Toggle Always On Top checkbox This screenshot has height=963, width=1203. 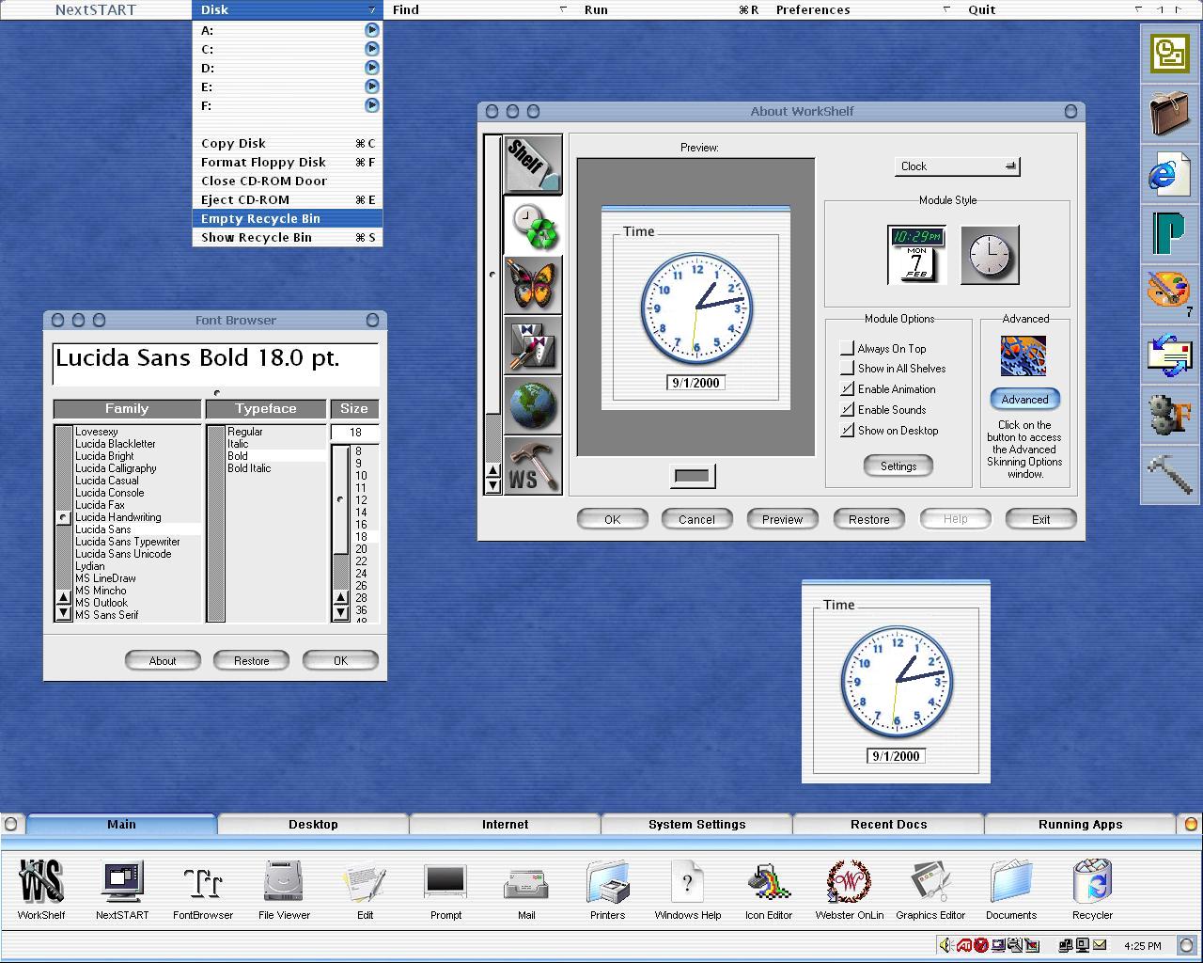(848, 348)
